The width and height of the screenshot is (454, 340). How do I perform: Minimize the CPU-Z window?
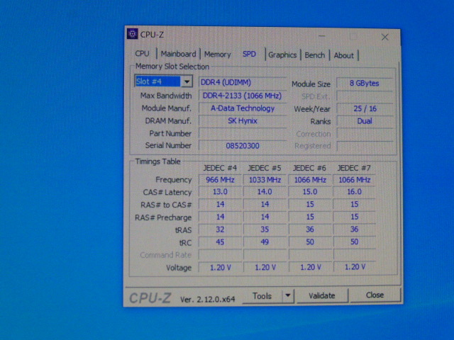[321, 36]
